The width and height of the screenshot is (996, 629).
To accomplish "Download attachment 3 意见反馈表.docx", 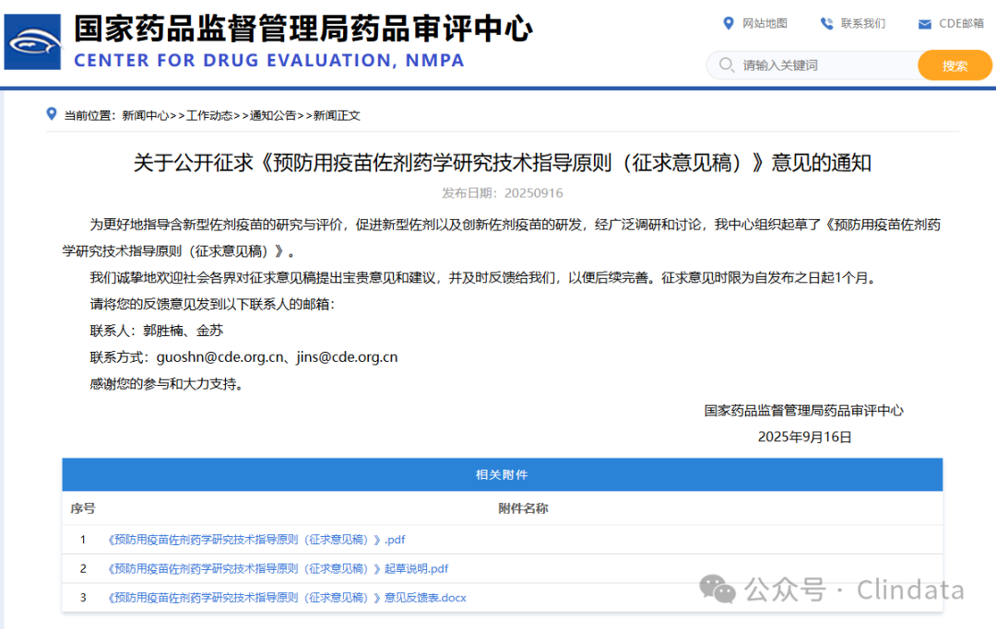I will (285, 598).
